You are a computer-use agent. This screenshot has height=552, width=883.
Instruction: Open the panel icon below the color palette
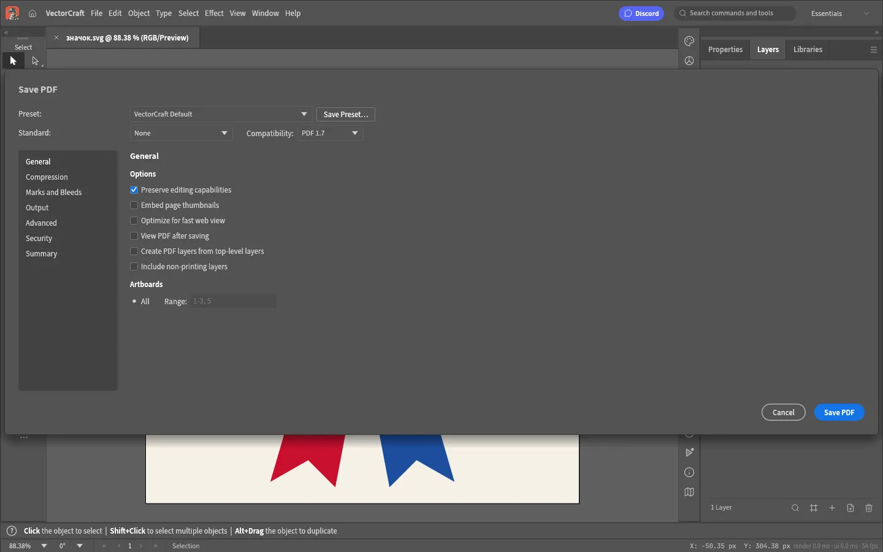[689, 61]
